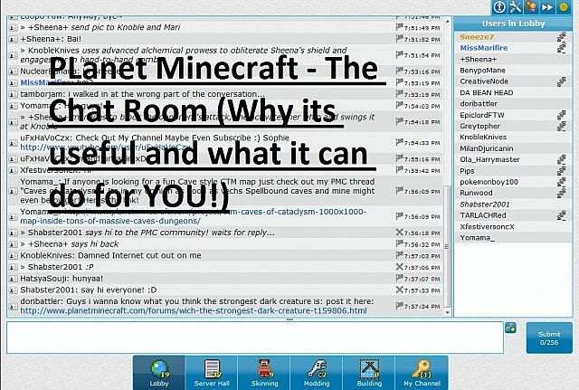Viewport: 579px width, 390px height.
Task: Click the badge icon next to Ola_Harrymaster
Action: point(562,159)
